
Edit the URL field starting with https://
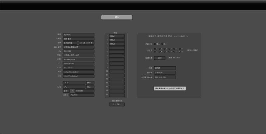tap(78, 76)
